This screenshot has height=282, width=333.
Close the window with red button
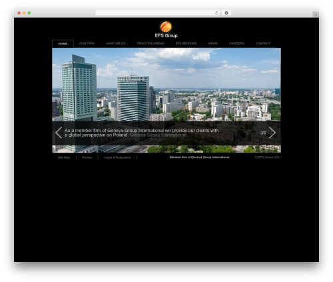point(19,13)
